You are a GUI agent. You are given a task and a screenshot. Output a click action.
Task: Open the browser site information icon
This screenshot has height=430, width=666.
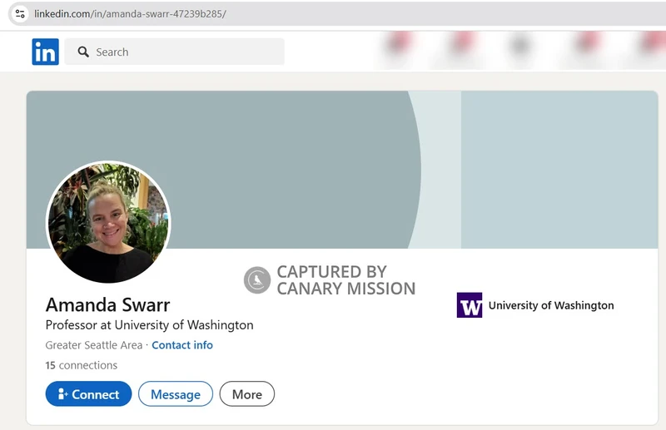[x=20, y=13]
